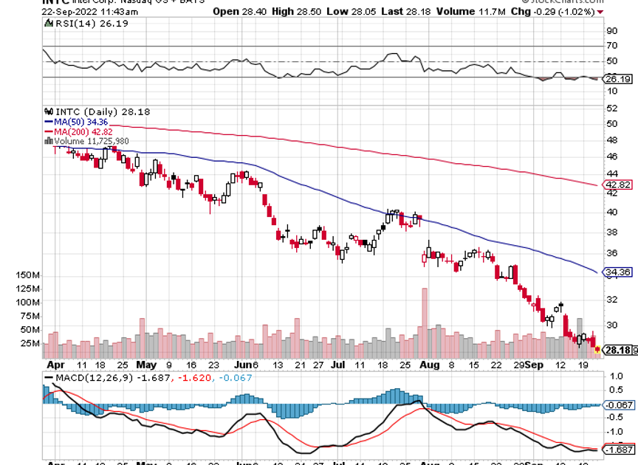
Task: Click the Low 28.05 header value
Action: 351,12
